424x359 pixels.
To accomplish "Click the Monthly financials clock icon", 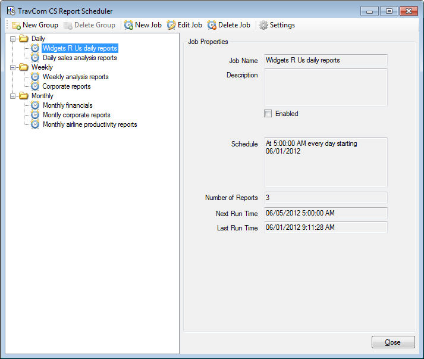I will point(35,105).
